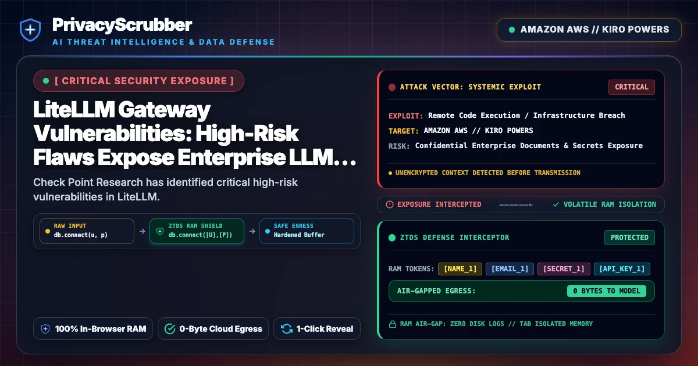
Task: Click the checkmark icon beside Volatile RAM Isolation
Action: [556, 204]
